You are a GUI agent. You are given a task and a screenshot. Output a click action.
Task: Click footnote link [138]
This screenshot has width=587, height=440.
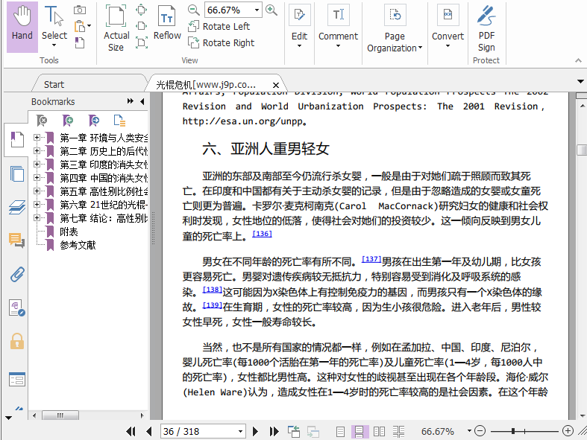coord(213,290)
